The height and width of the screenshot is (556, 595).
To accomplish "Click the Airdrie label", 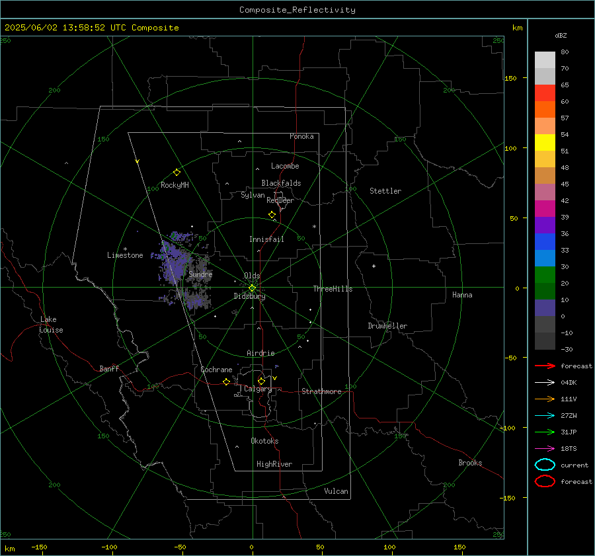I will (x=260, y=353).
